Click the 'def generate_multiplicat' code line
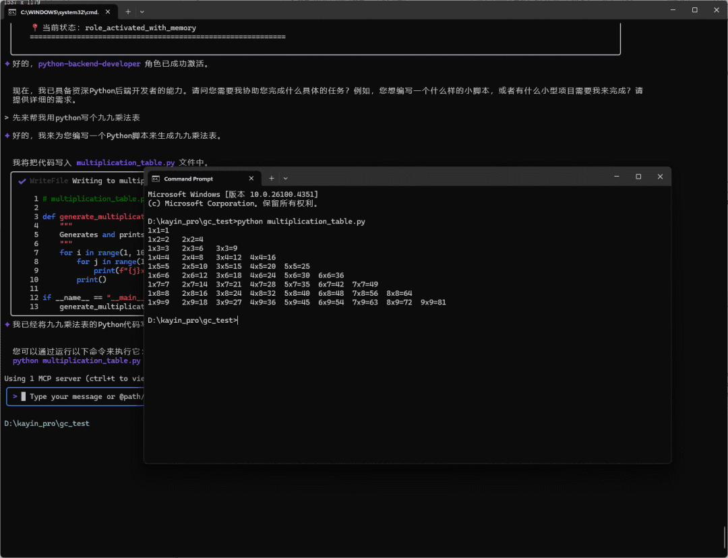The height and width of the screenshot is (558, 728). [x=93, y=217]
